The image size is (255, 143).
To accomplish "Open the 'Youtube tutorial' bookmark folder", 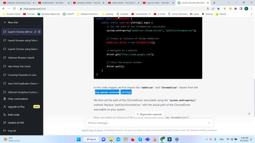I will pyautogui.click(x=12, y=14).
